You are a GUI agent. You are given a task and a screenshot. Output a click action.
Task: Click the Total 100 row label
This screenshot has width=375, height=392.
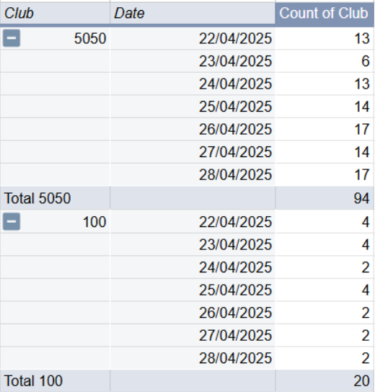tap(55, 380)
